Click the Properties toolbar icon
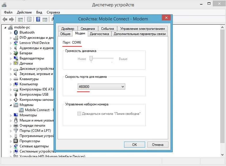 click(x=29, y=19)
